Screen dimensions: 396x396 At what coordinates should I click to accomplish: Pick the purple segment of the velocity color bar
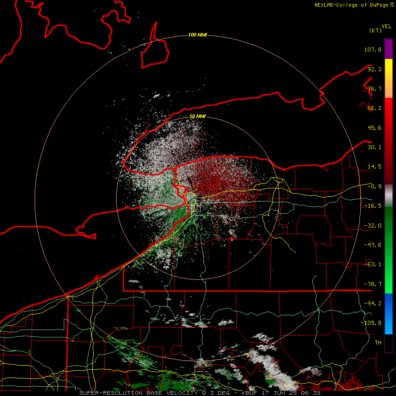[389, 49]
